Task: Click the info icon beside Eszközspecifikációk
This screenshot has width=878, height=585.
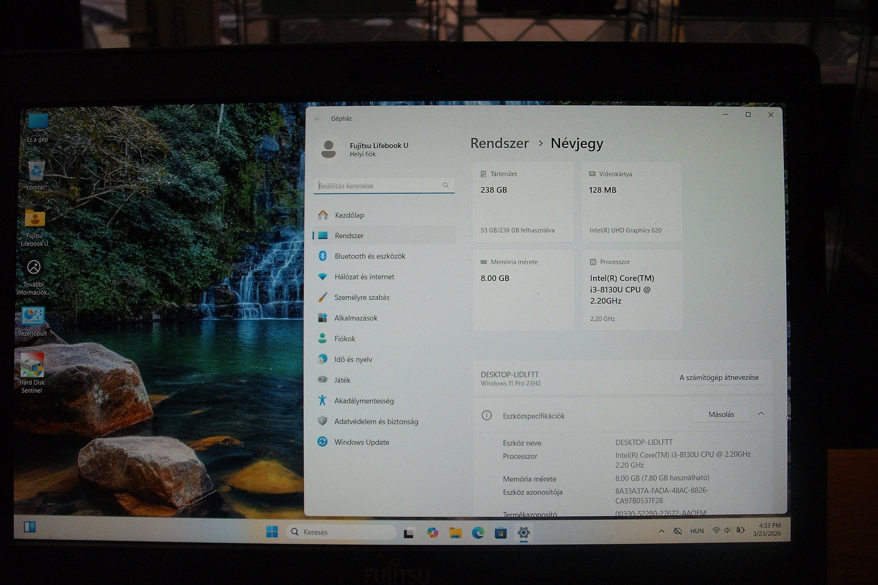Action: click(x=487, y=415)
